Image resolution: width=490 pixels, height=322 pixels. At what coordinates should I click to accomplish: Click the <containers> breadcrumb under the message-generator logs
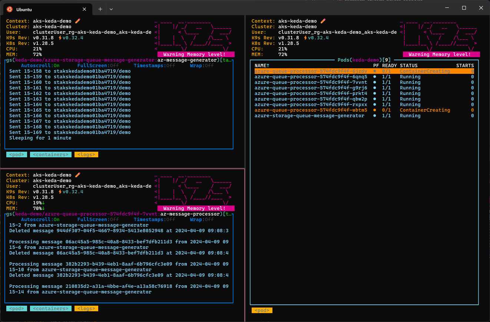51,155
